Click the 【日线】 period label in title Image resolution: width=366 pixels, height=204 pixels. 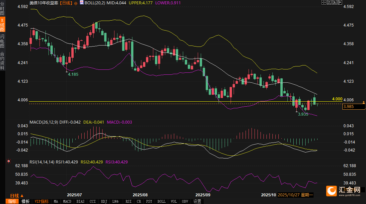coord(66,3)
